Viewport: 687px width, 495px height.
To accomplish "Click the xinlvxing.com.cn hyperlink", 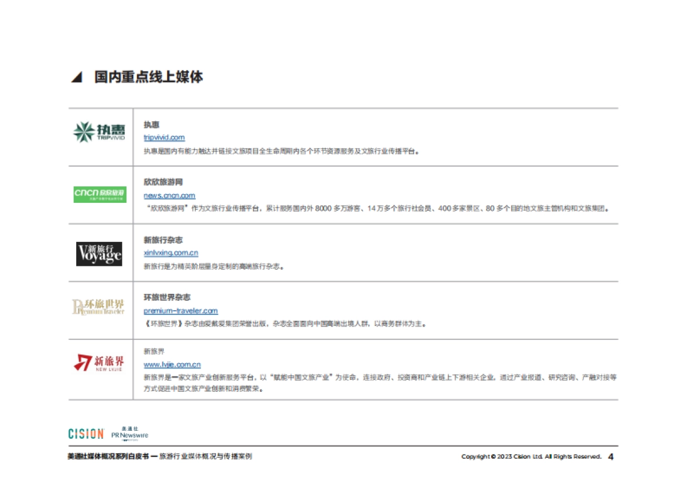I will (170, 253).
